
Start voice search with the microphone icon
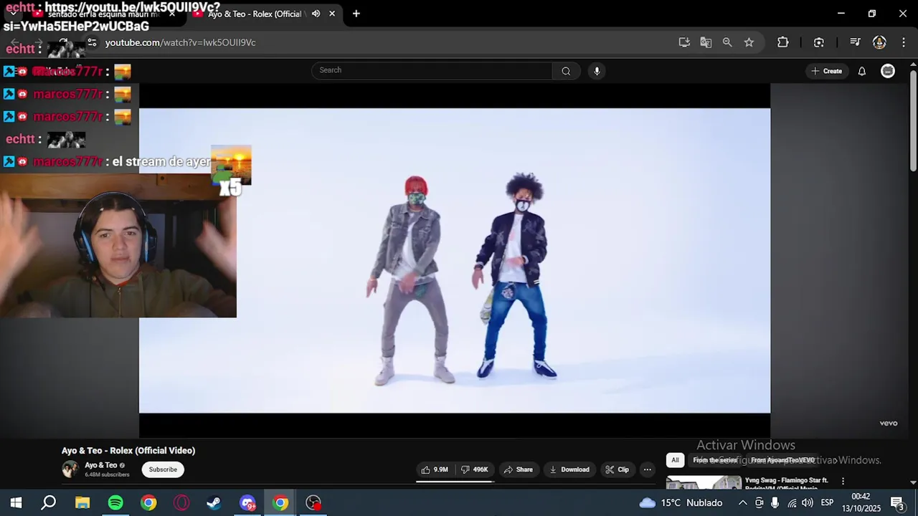pos(597,71)
